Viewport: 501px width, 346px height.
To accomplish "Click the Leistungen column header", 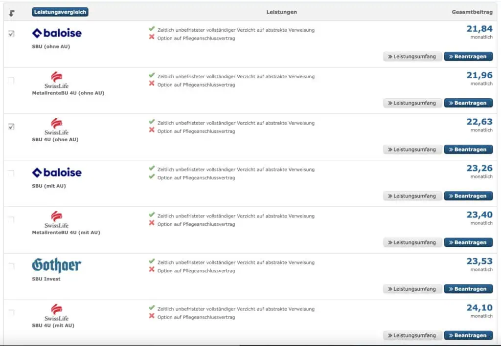I will point(281,12).
